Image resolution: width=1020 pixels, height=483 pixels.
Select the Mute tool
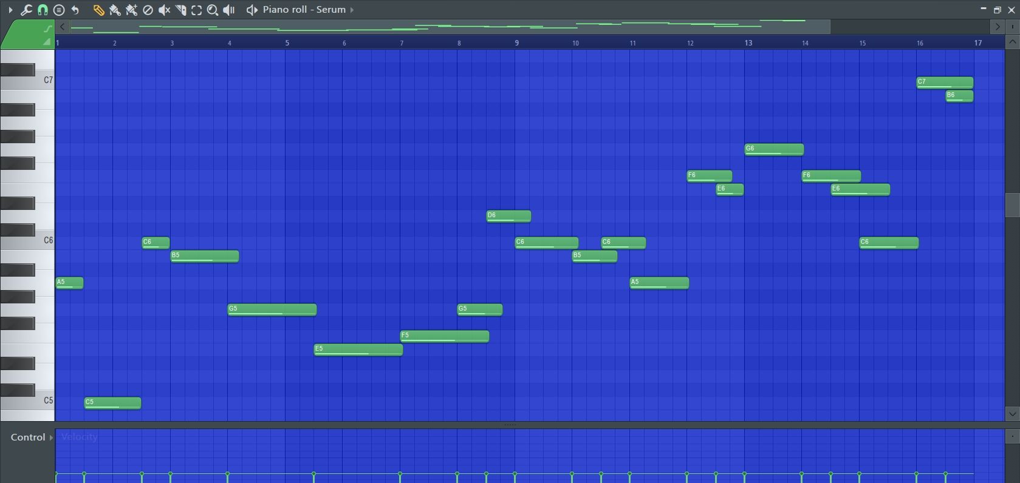164,10
